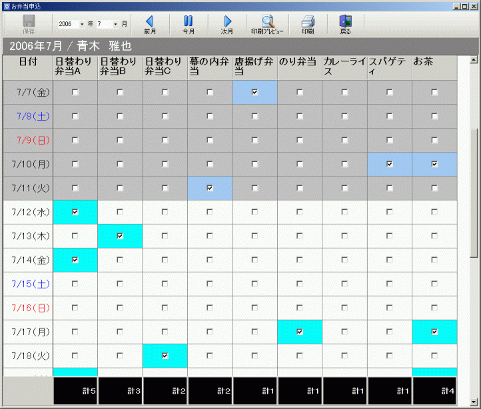Uncheck のり弁当 on 7/17(月)
This screenshot has height=409, width=481.
click(x=300, y=332)
